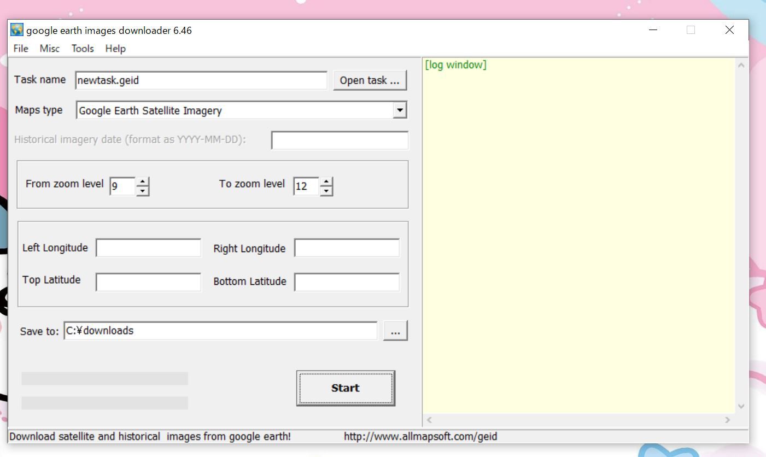The height and width of the screenshot is (457, 766).
Task: Click the log window horizontal scrollbar arrow
Action: coord(429,420)
